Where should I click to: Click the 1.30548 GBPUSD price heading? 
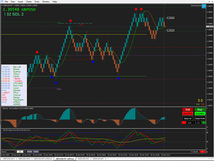click(19, 10)
